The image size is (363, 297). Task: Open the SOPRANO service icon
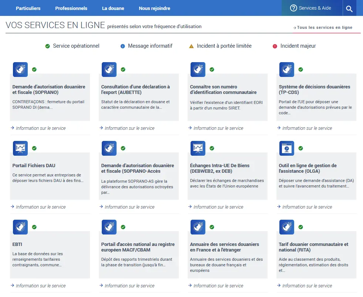click(20, 70)
